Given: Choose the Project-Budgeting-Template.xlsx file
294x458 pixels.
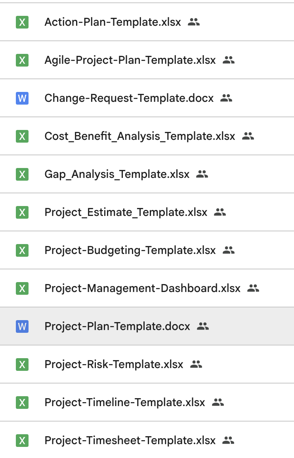Looking at the screenshot, I should 130,250.
